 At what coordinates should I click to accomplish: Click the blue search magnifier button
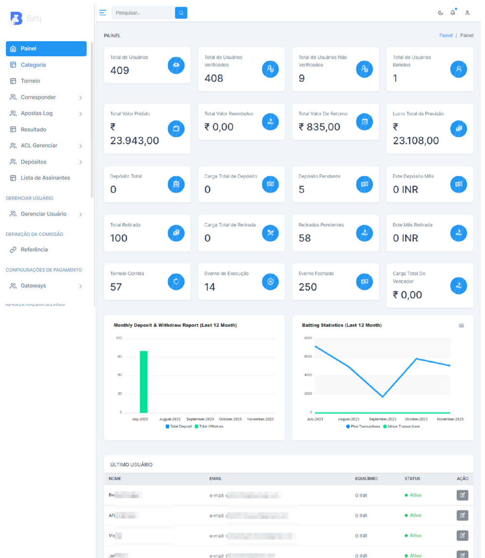click(181, 13)
